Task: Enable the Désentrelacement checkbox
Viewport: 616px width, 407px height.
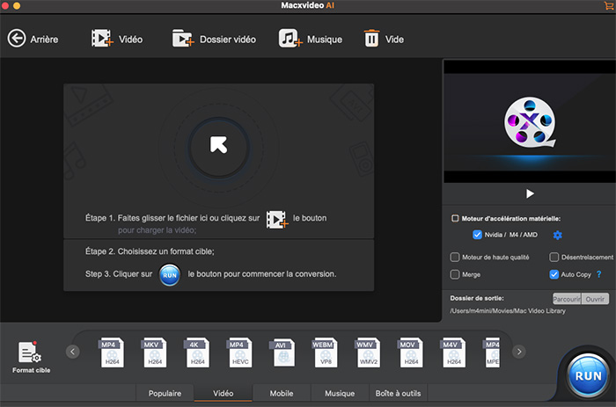Action: [x=554, y=257]
